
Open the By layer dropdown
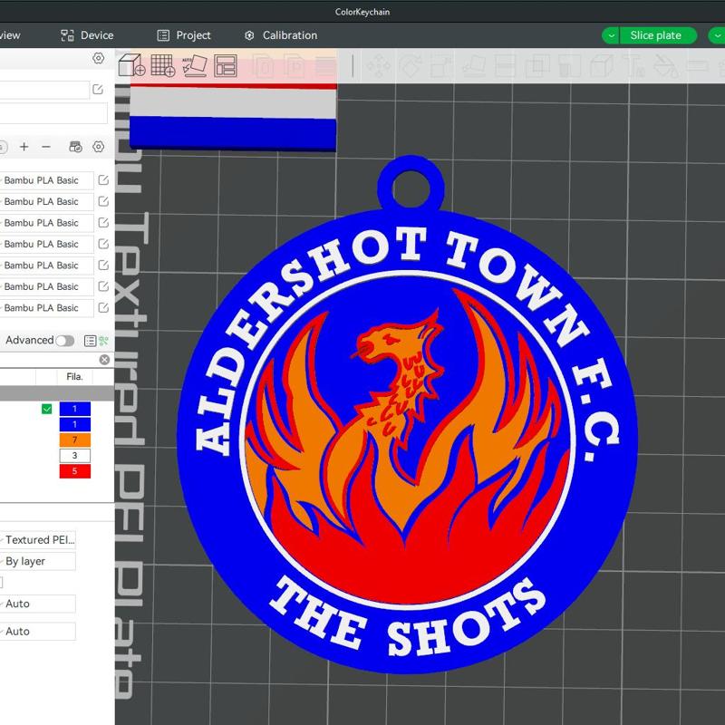click(x=38, y=561)
